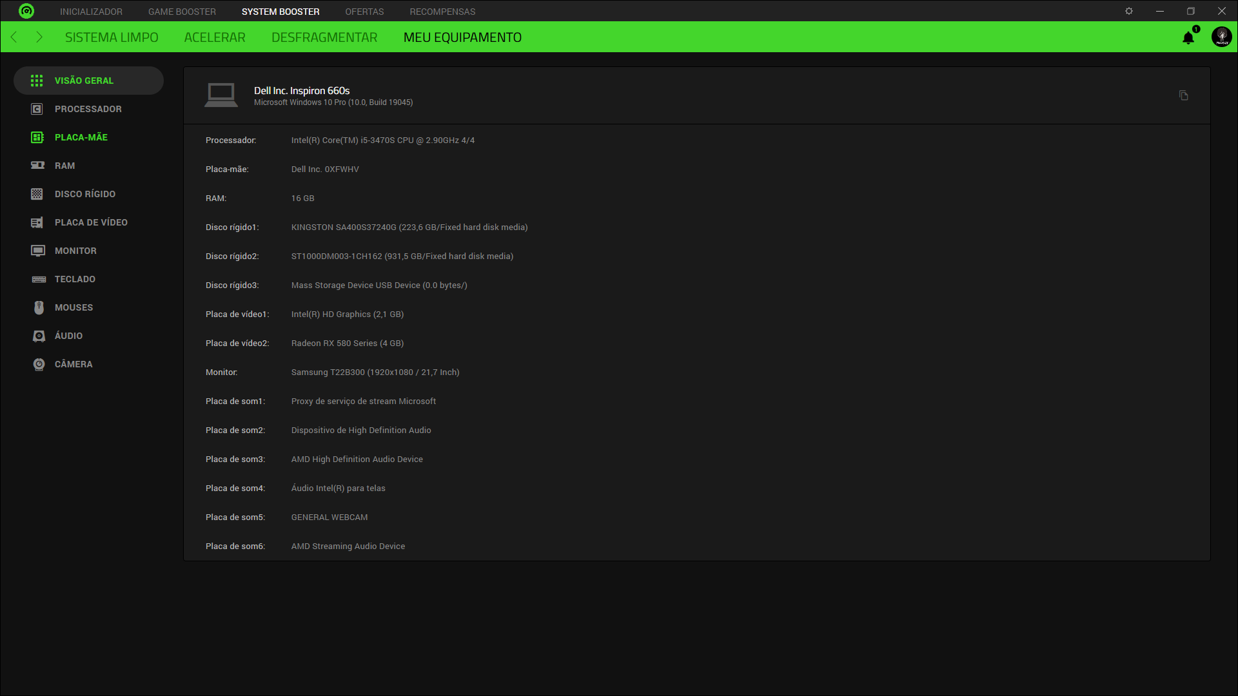Viewport: 1238px width, 696px height.
Task: Click the Mass Storage Device USB value
Action: 379,285
